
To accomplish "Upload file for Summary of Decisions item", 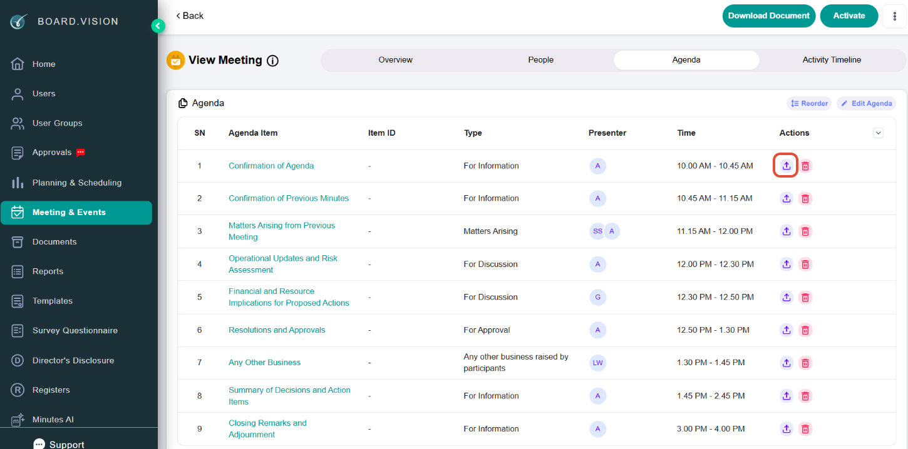I will pos(787,396).
